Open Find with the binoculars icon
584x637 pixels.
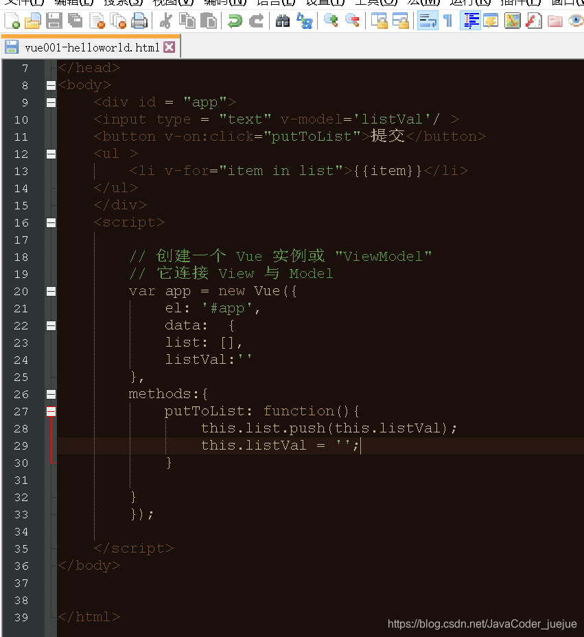283,21
